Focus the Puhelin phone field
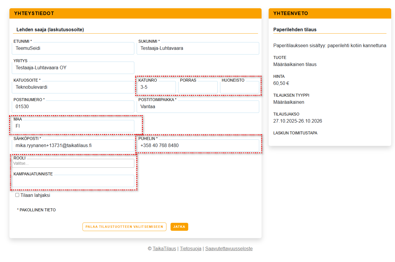 click(198, 146)
